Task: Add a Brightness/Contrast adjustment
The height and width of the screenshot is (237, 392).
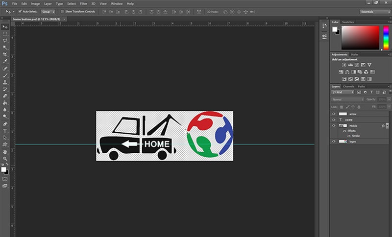Action: [344, 65]
